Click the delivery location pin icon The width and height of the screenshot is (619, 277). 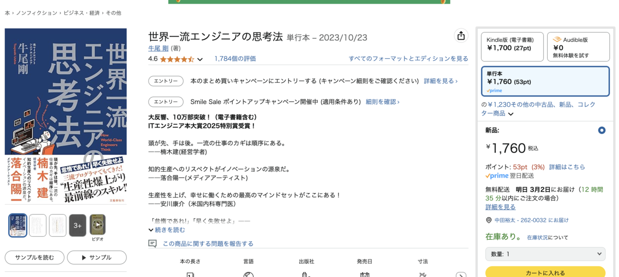[488, 220]
